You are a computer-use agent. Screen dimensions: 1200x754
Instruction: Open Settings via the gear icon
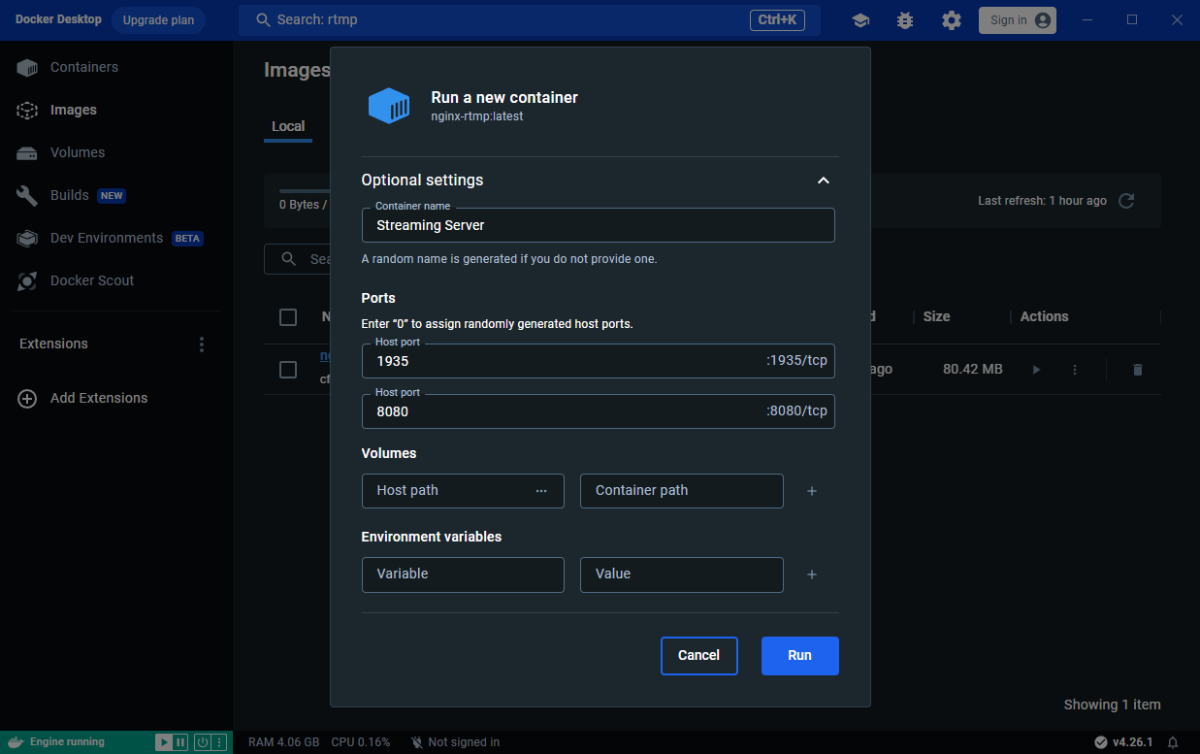952,20
